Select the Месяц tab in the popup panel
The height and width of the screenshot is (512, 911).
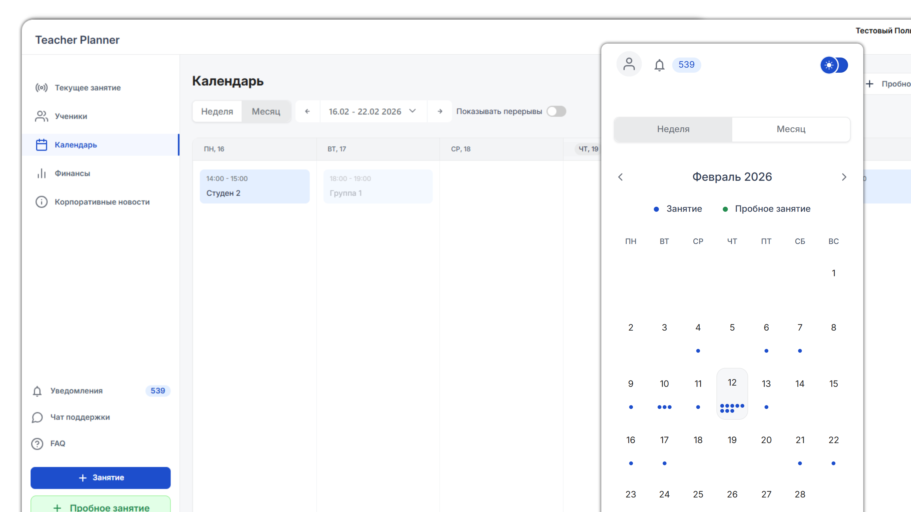tap(791, 129)
